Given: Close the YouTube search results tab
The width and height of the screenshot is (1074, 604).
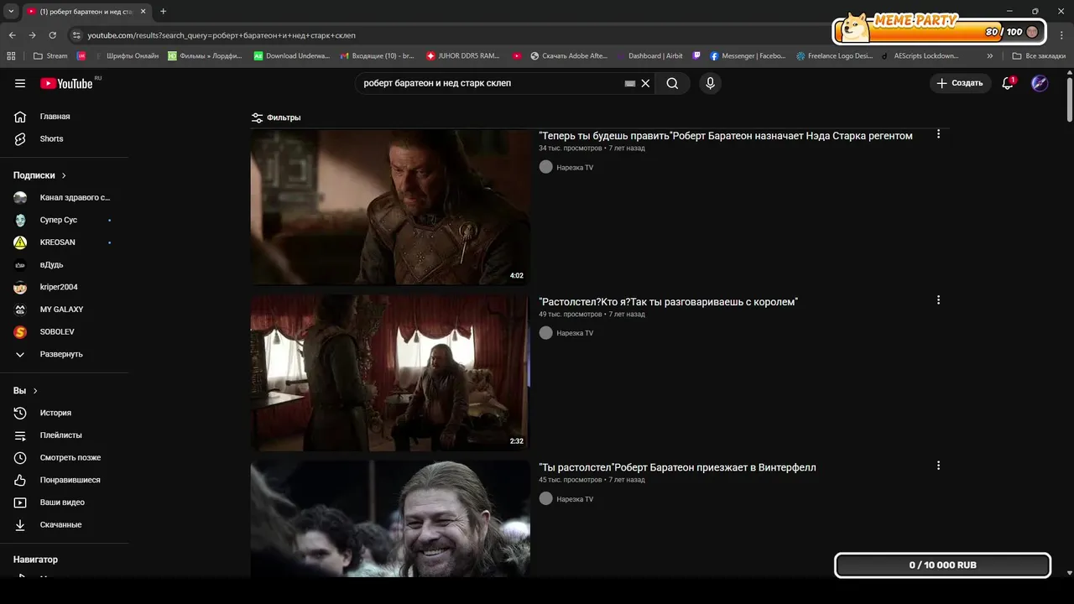Looking at the screenshot, I should 143,12.
